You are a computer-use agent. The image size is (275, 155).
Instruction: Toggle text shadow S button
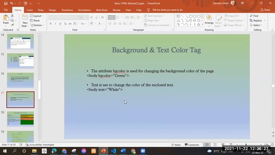65,24
